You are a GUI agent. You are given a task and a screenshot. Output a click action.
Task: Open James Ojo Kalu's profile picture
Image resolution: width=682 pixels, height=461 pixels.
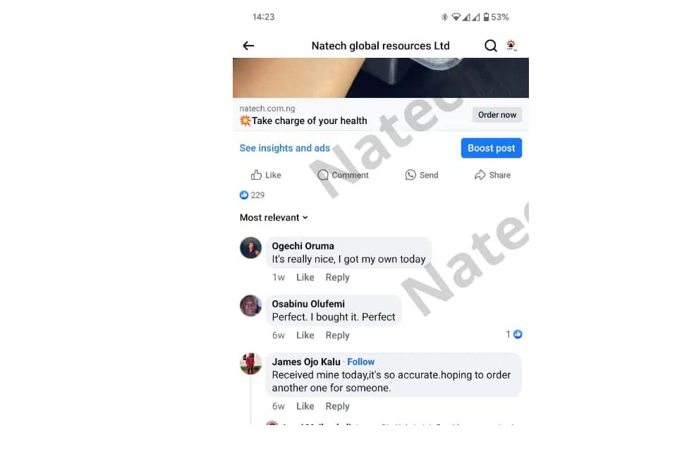pos(250,364)
